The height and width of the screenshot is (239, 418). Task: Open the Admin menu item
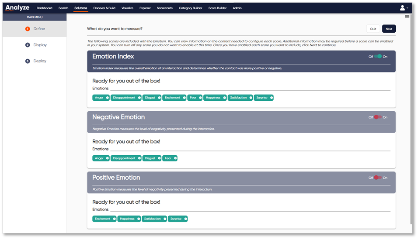(x=237, y=8)
